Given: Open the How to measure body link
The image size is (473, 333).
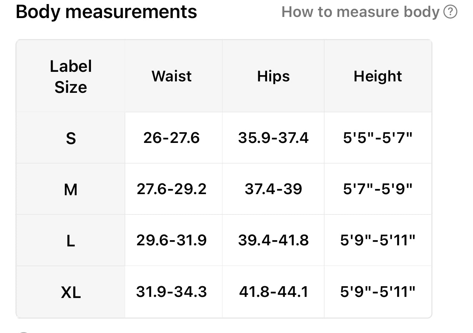Looking at the screenshot, I should [361, 12].
